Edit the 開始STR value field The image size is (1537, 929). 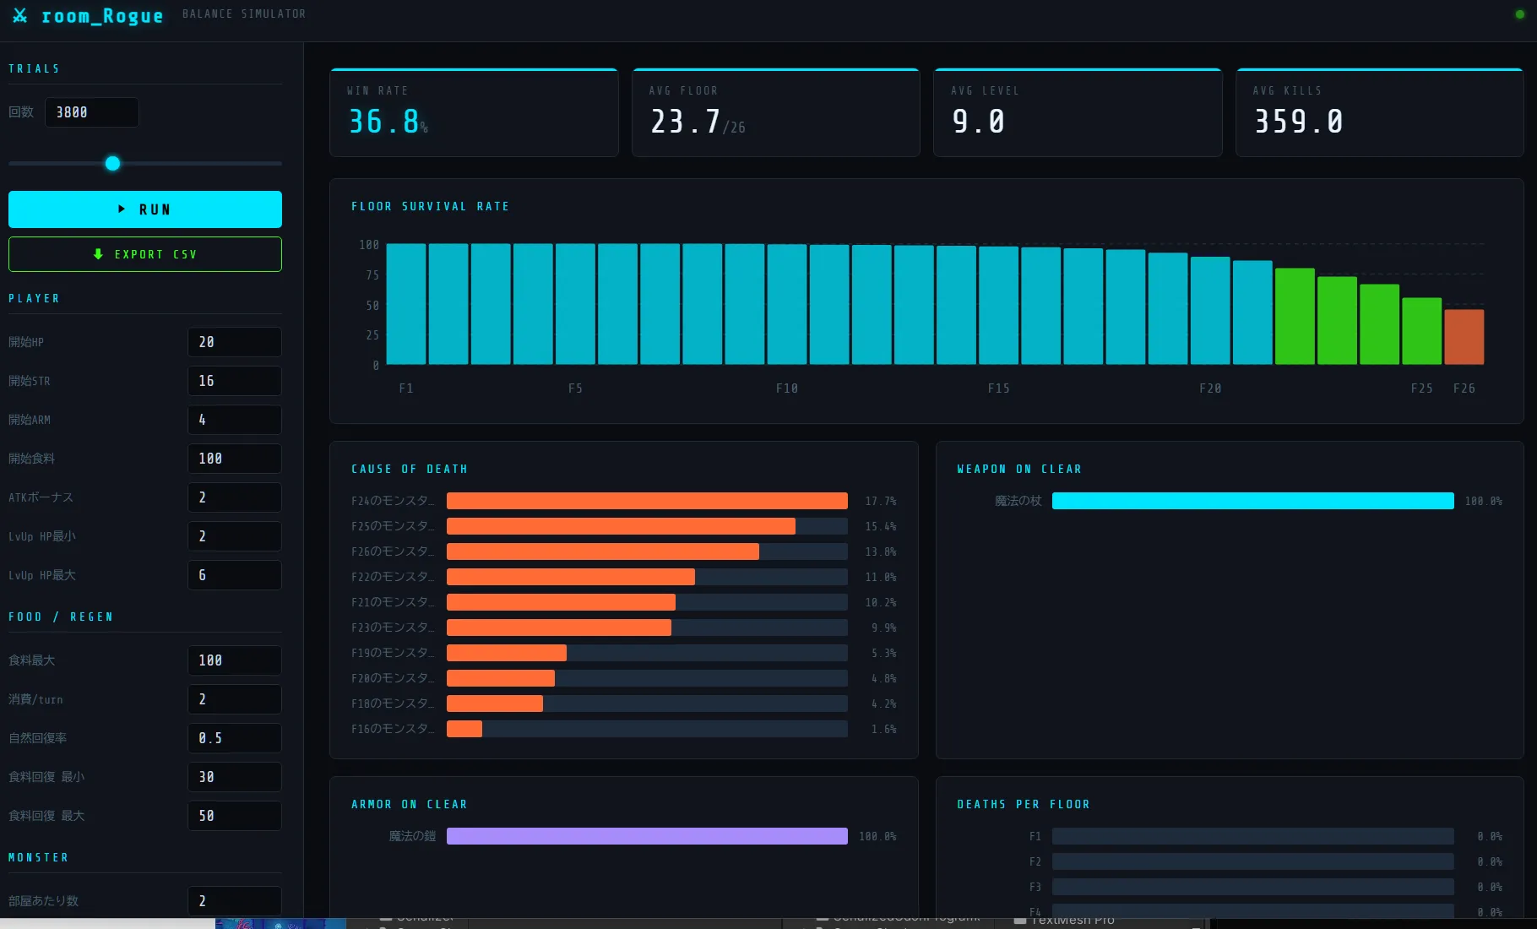tap(234, 381)
